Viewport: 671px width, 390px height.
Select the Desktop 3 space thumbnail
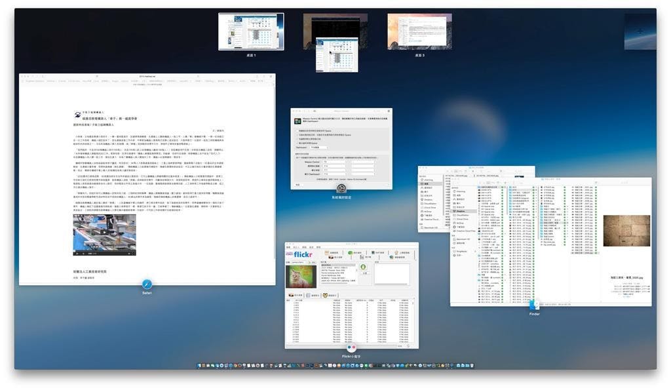[419, 31]
